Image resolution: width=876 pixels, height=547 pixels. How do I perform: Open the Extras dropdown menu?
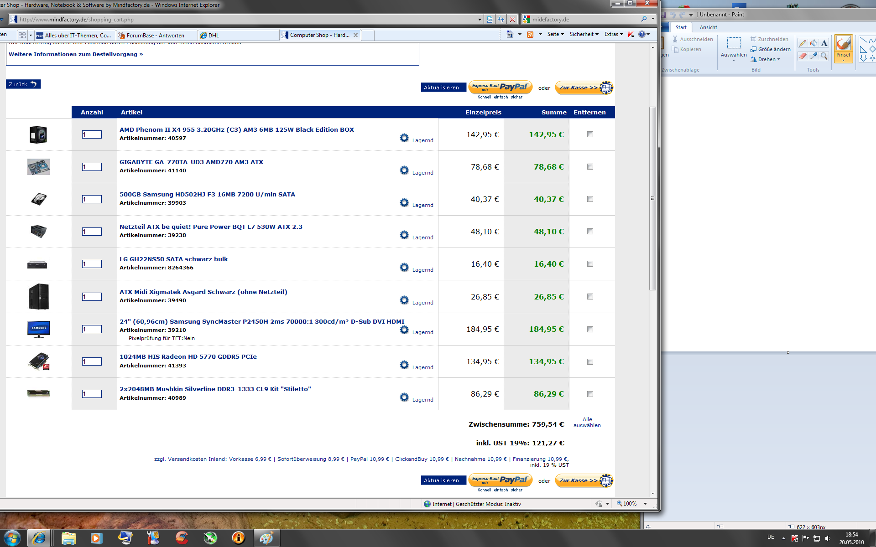pyautogui.click(x=614, y=34)
